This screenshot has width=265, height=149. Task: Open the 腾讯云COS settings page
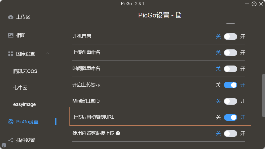click(25, 71)
